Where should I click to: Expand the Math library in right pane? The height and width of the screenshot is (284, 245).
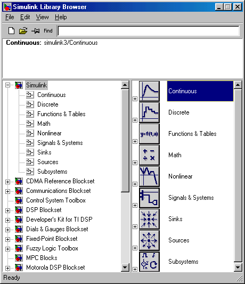135,163
